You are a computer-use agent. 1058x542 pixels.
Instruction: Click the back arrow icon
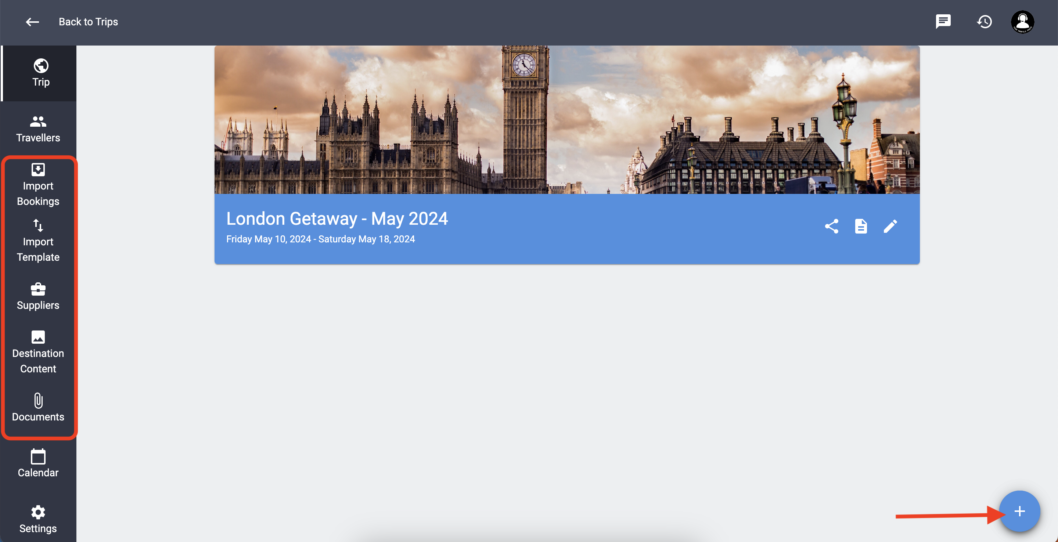32,22
